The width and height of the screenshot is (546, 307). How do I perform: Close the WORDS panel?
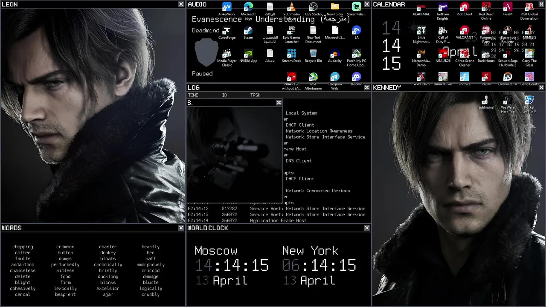click(x=181, y=228)
